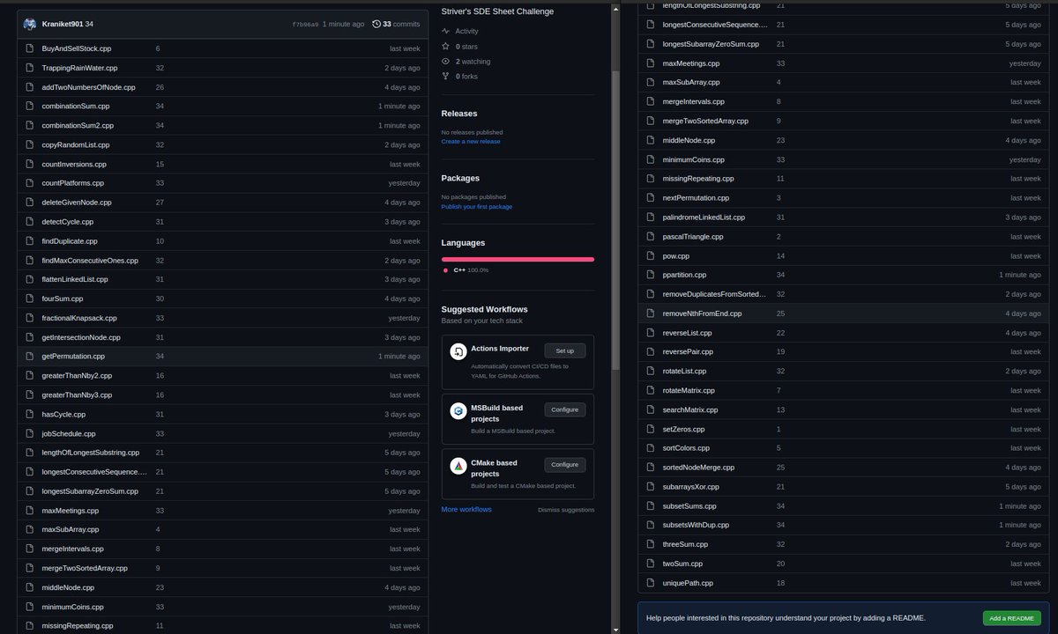Open greaterThanNby2.cpp file

click(77, 376)
